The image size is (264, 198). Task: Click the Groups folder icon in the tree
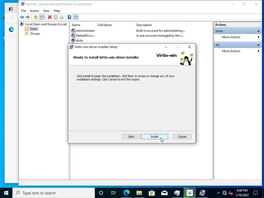tap(27, 33)
